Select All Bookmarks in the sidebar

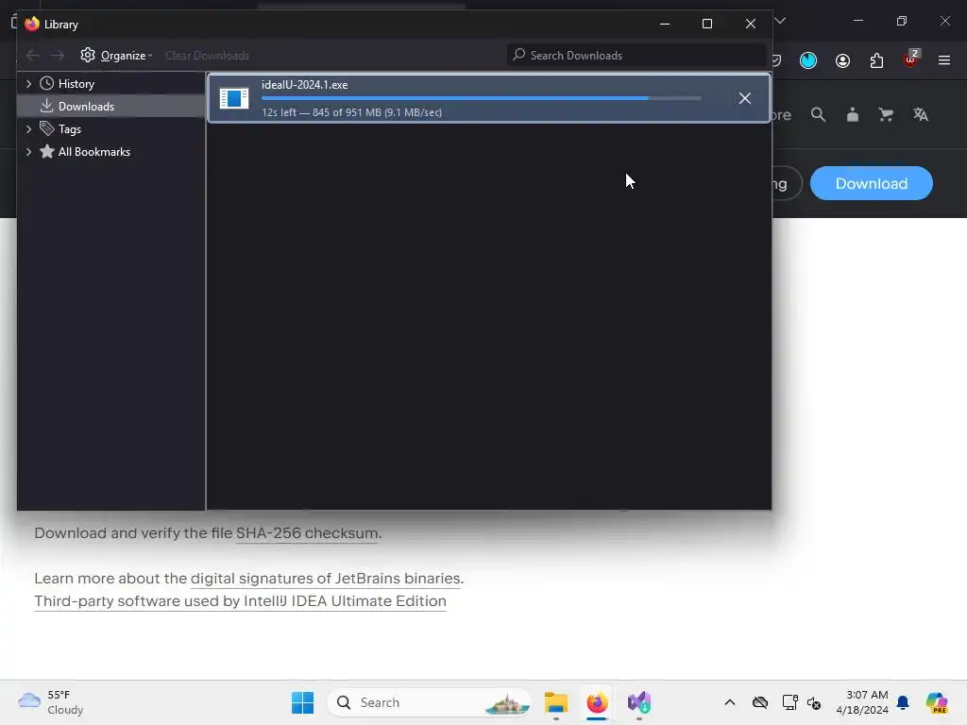(x=93, y=152)
